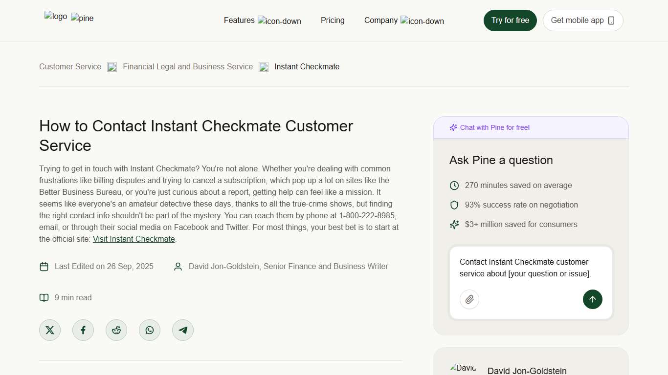Share the article on Reddit
The image size is (668, 375).
point(116,330)
